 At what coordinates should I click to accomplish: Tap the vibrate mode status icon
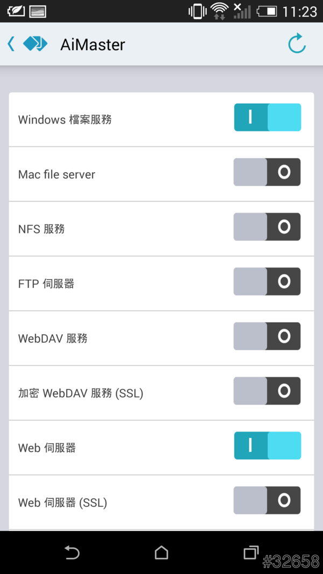(x=198, y=11)
